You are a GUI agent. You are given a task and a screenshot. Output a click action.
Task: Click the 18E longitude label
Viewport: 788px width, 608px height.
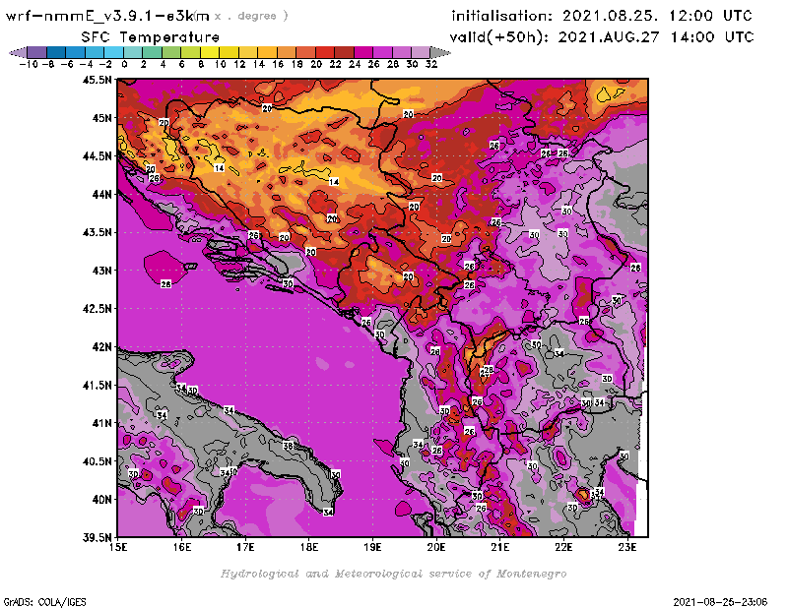click(x=309, y=547)
